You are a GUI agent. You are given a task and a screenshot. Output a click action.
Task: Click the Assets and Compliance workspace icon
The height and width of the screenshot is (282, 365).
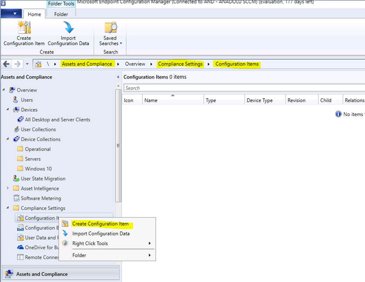9,274
